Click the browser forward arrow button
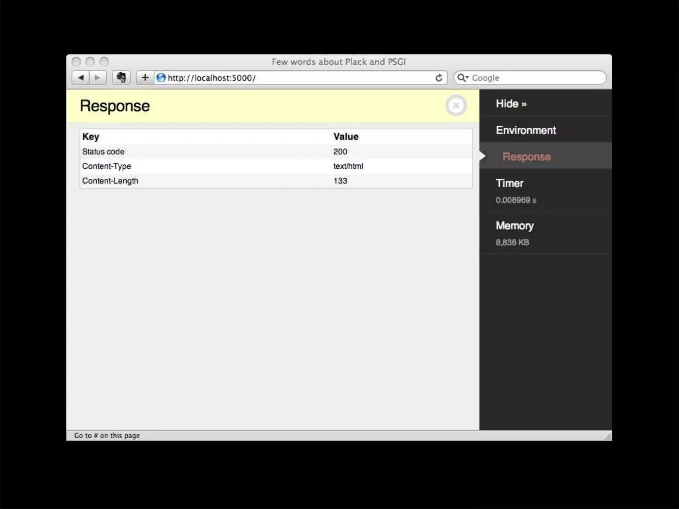Image resolution: width=679 pixels, height=509 pixels. coord(98,78)
